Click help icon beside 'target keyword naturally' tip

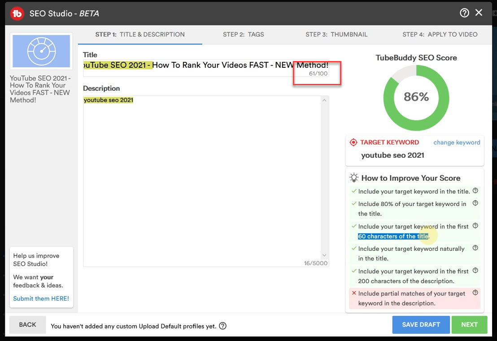[x=475, y=248]
